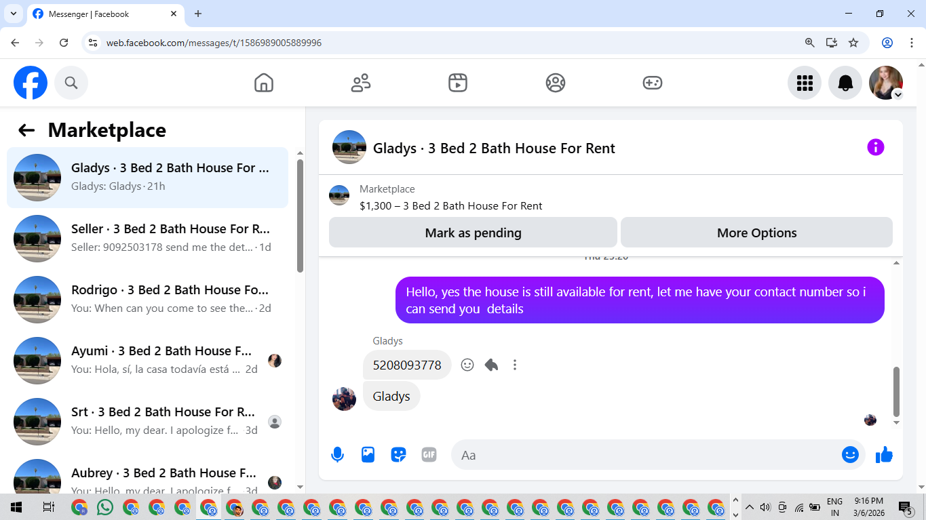Image resolution: width=926 pixels, height=520 pixels.
Task: Open the Ayumi conversation in the list
Action: 147,361
